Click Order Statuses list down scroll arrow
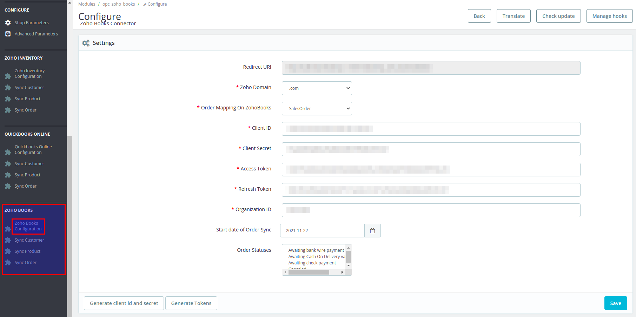This screenshot has height=317, width=636. point(349,265)
